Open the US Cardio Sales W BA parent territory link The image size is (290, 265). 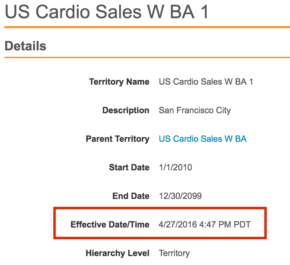(x=202, y=139)
